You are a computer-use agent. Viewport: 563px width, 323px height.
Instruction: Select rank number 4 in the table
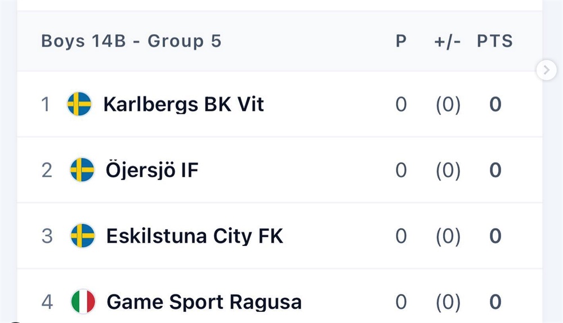pyautogui.click(x=47, y=302)
